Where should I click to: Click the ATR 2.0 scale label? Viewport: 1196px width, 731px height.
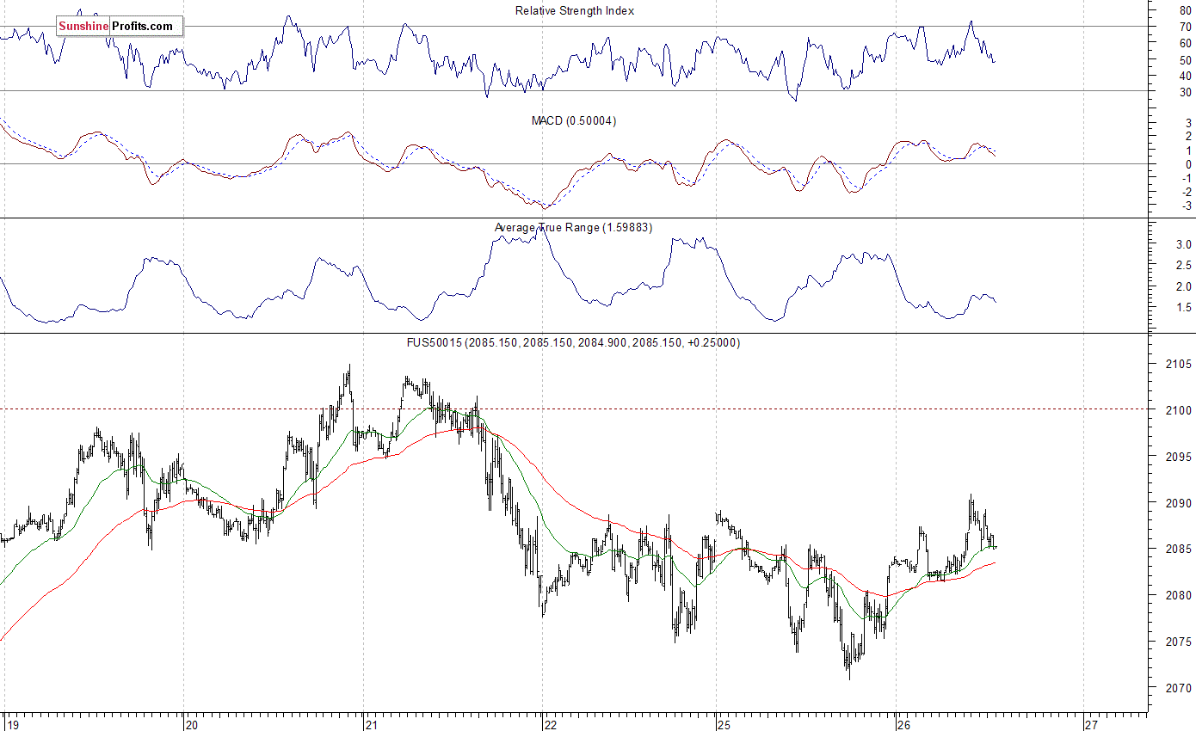(x=1184, y=287)
